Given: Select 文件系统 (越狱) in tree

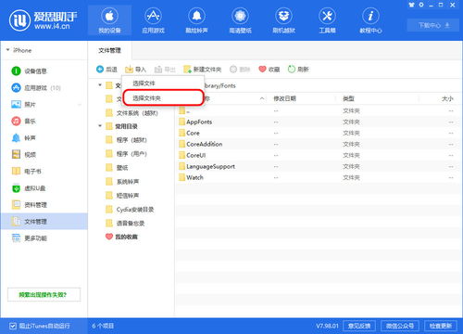Looking at the screenshot, I should [131, 113].
